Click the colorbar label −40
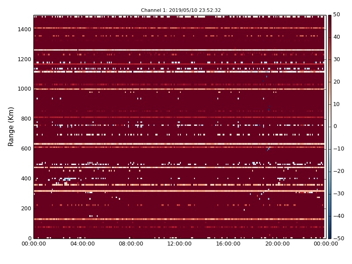This screenshot has height=264, width=352. click(x=338, y=216)
